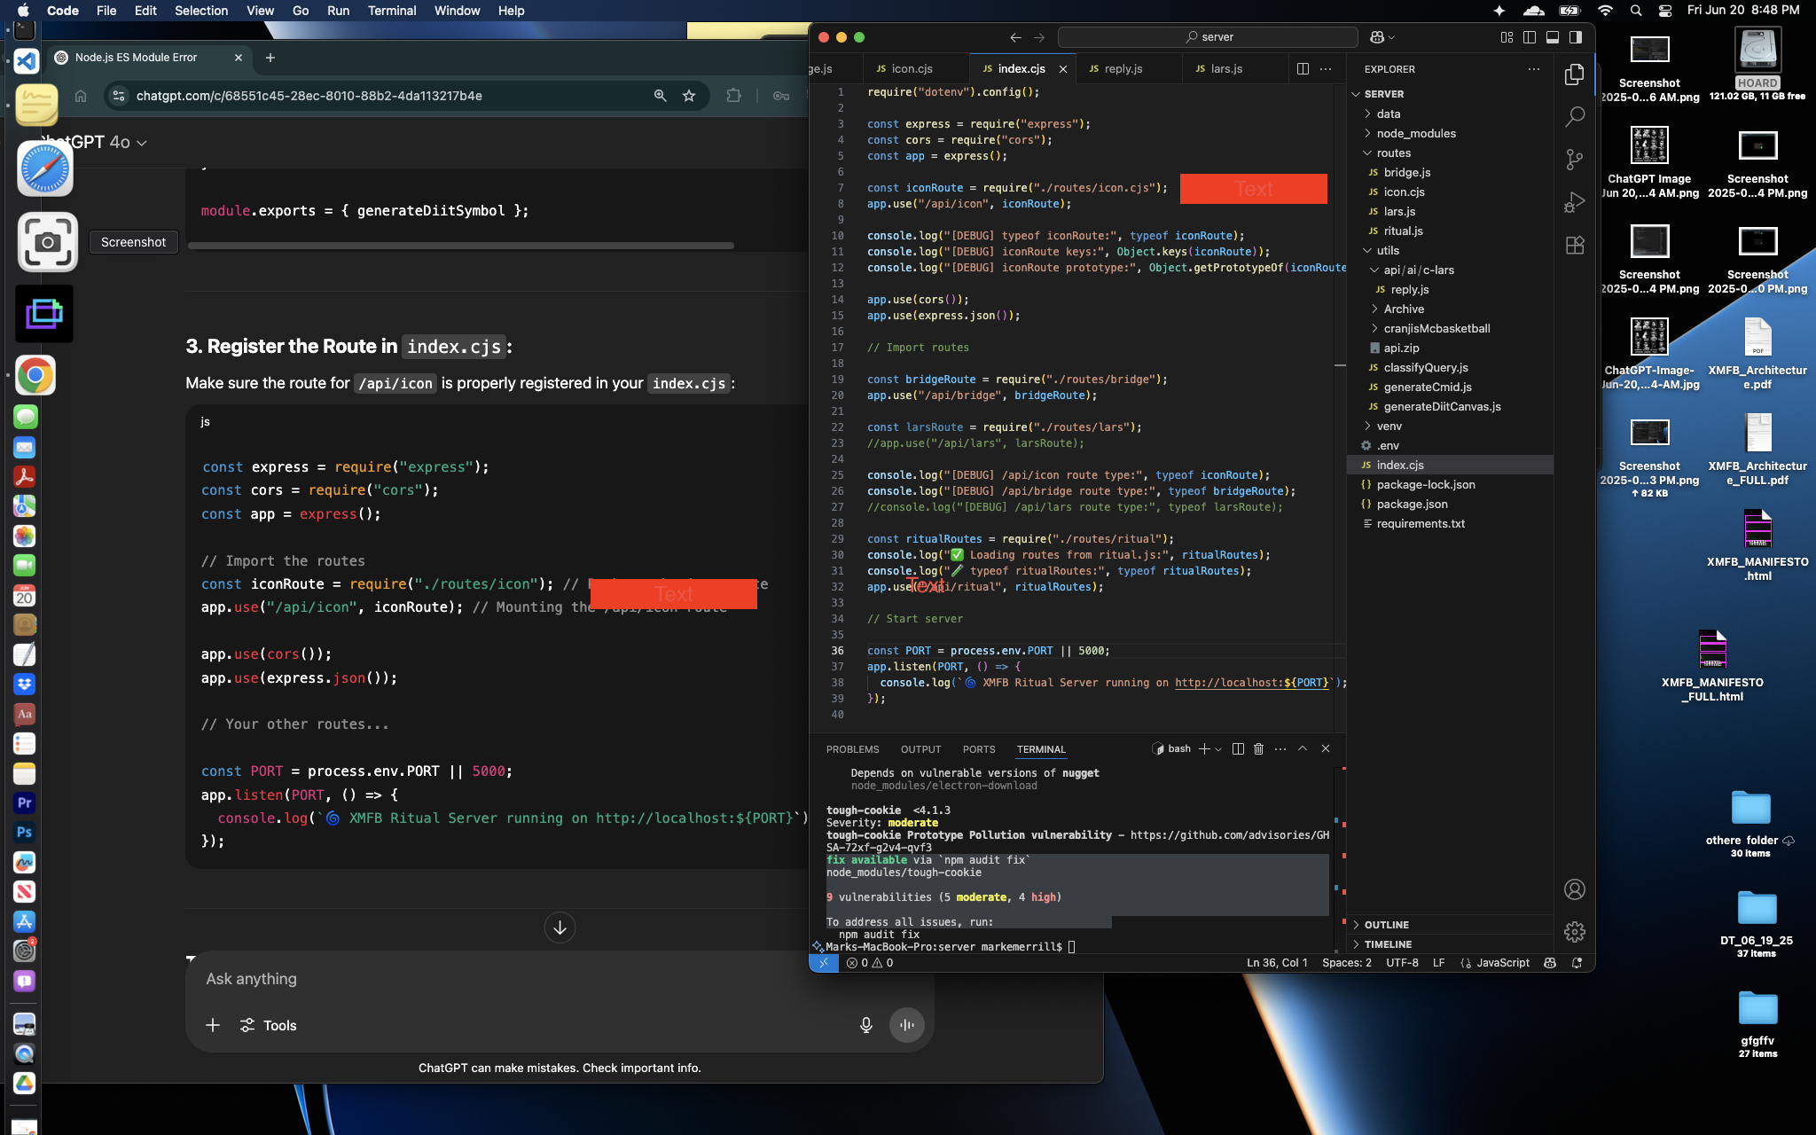The image size is (1816, 1135).
Task: Click the ChatGPT voice mode button
Action: click(x=906, y=1025)
